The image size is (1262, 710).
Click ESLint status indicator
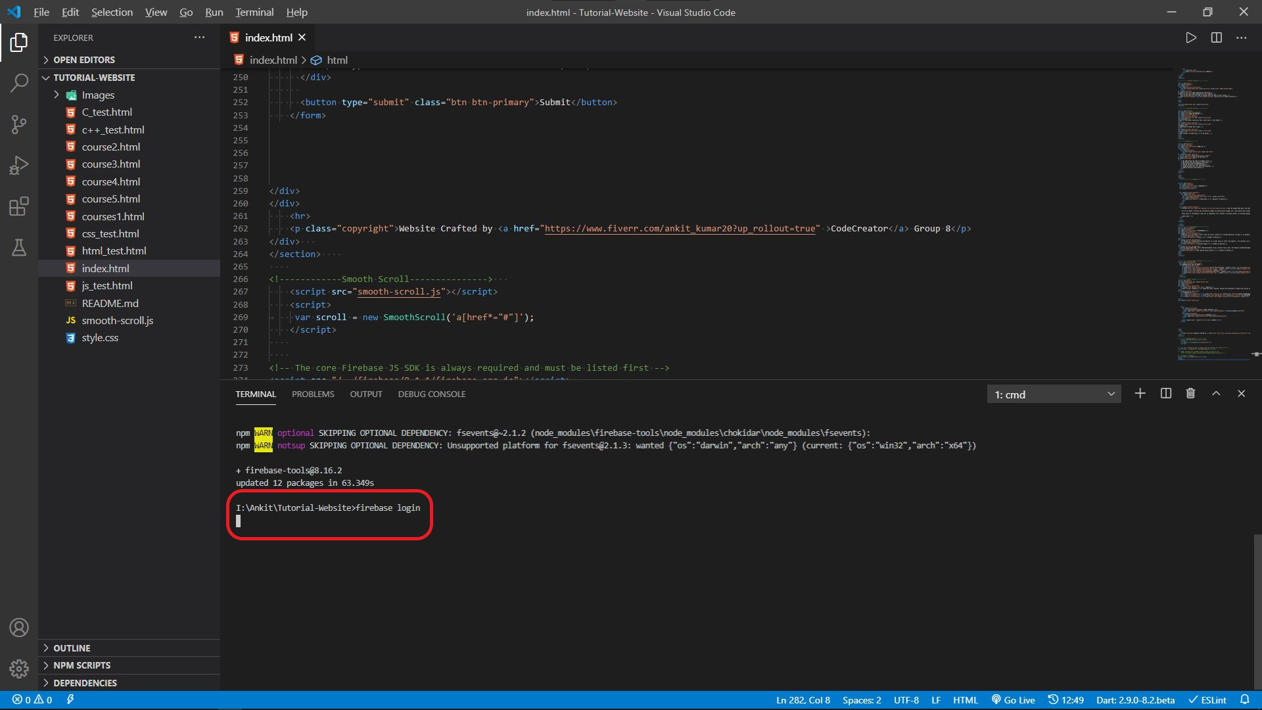pyautogui.click(x=1207, y=699)
